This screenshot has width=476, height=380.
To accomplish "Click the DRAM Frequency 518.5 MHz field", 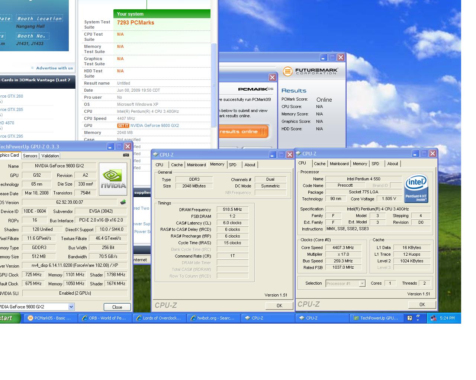I will click(x=232, y=209).
